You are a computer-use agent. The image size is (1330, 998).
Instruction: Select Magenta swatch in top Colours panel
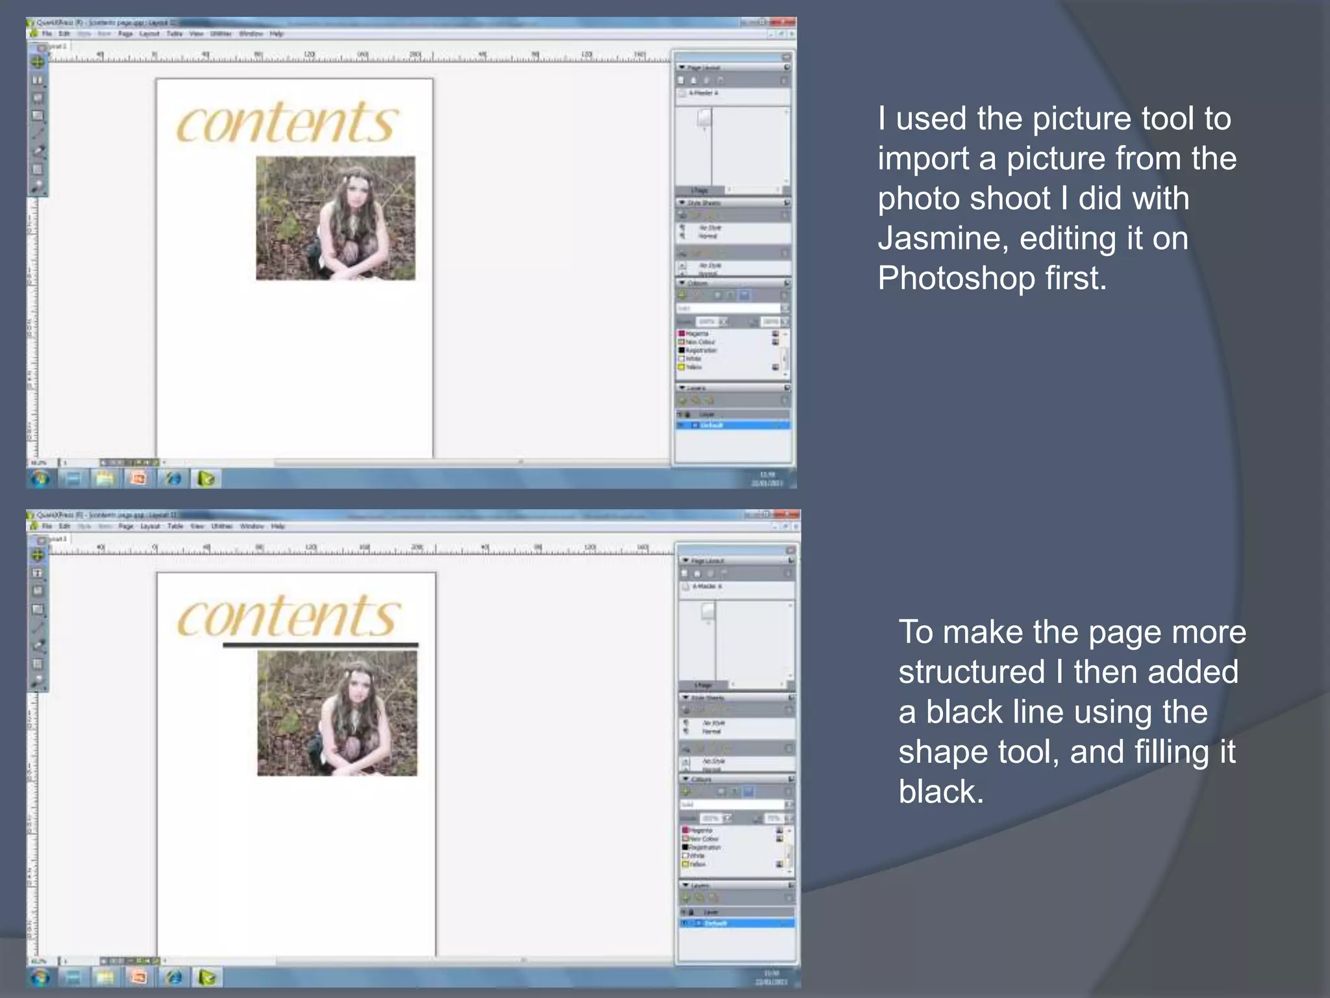[x=682, y=333]
